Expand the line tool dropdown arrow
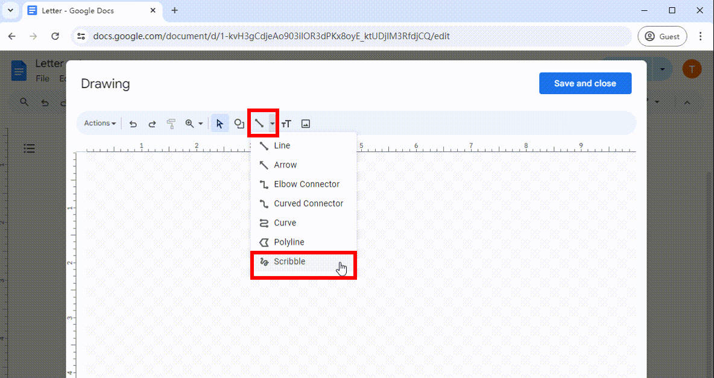The image size is (714, 378). pos(272,124)
